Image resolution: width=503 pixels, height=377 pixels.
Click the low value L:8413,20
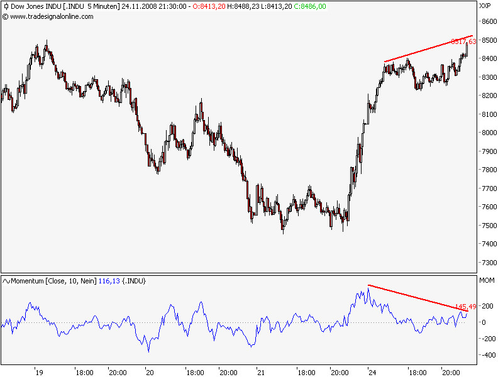point(276,6)
